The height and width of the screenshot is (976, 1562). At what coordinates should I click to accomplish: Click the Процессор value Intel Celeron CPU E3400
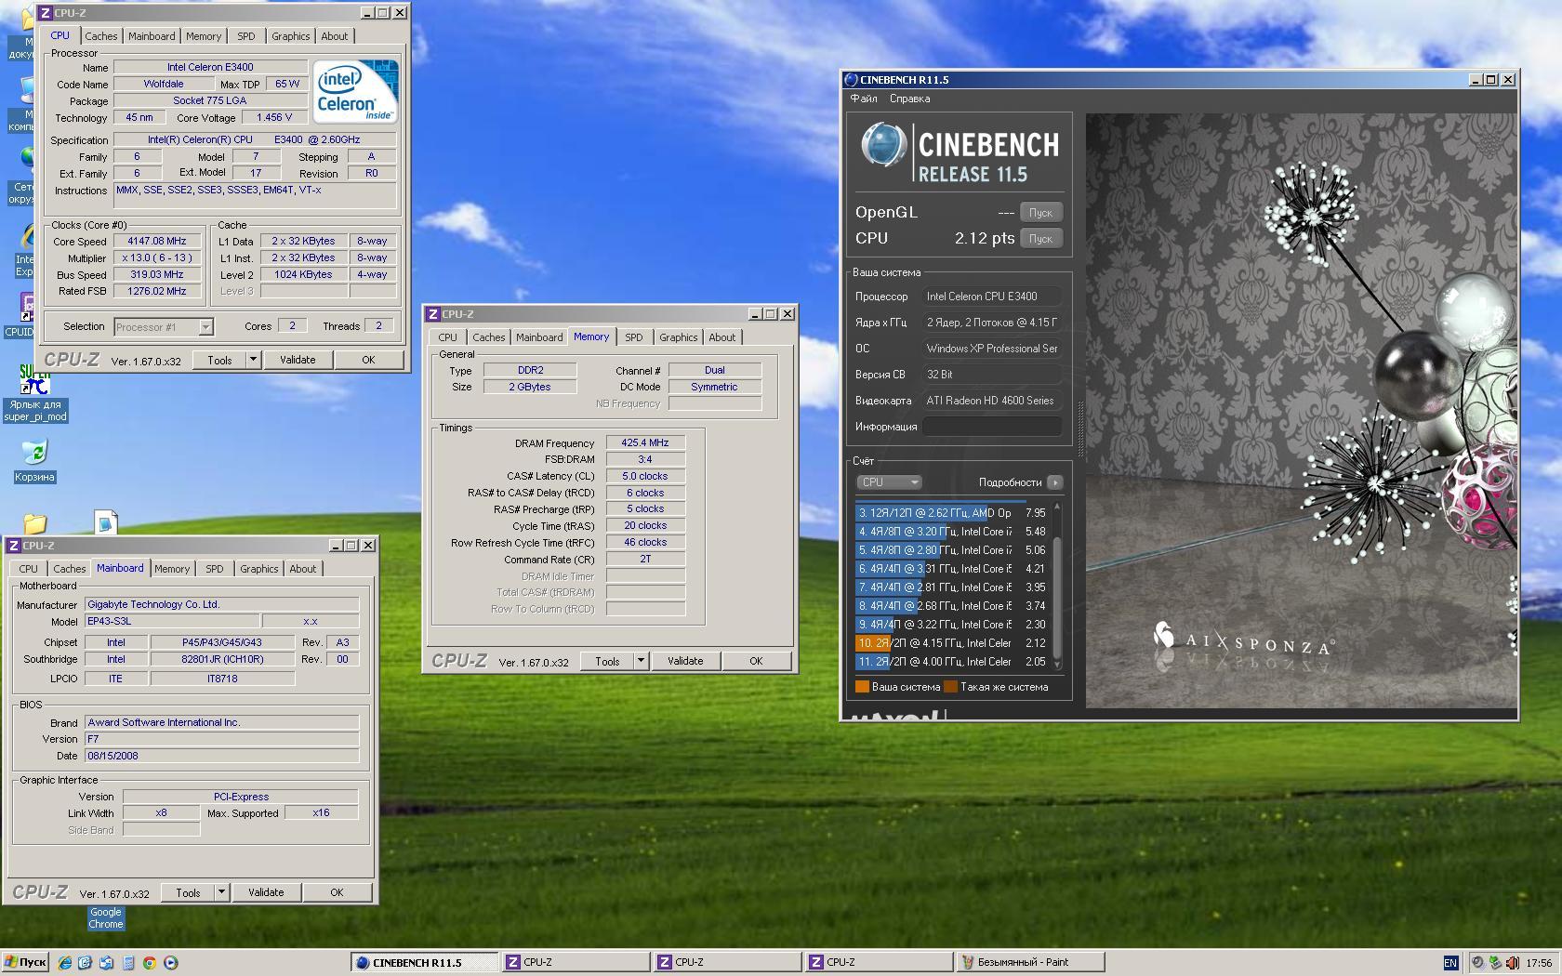pos(992,297)
